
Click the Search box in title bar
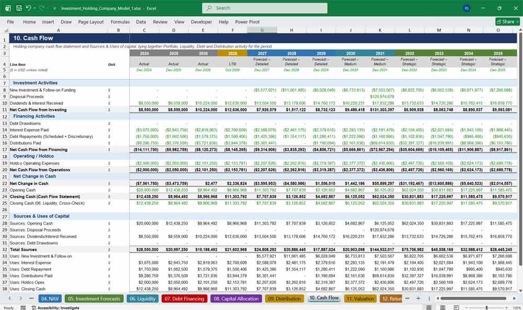265,8
